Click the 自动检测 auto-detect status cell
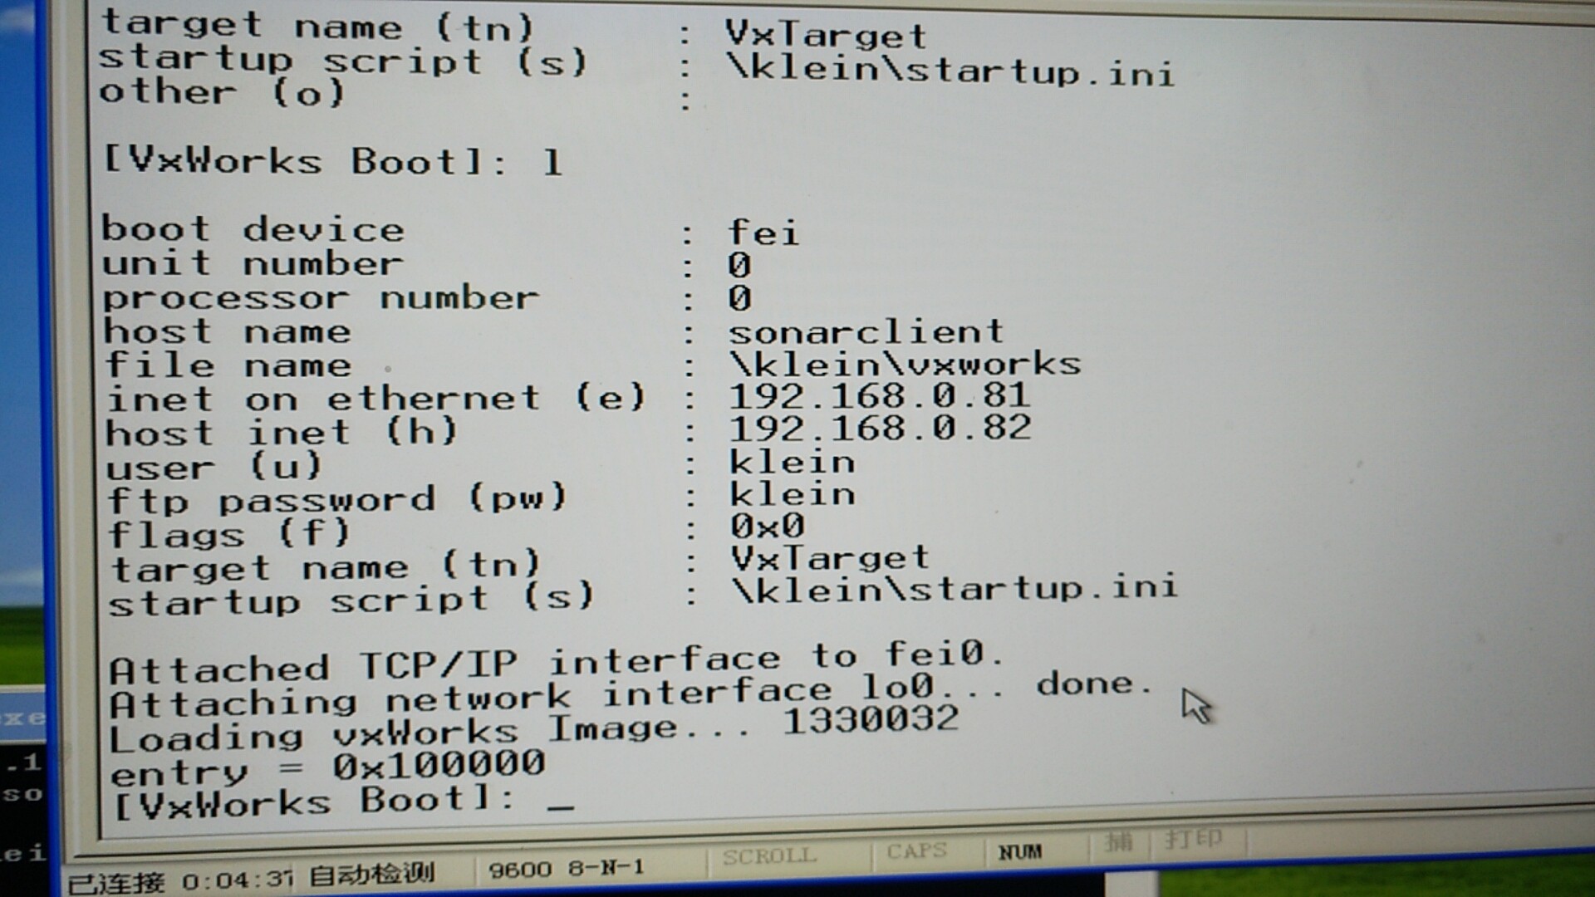 click(371, 875)
